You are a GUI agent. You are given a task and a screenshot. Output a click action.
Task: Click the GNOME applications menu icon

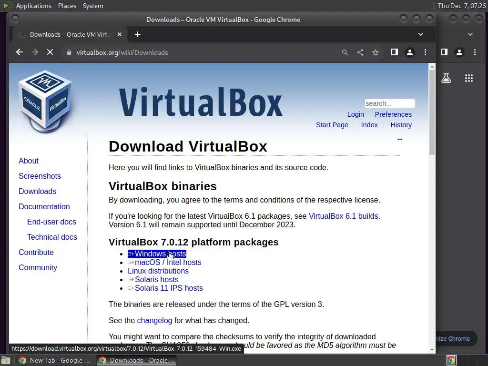click(x=8, y=6)
